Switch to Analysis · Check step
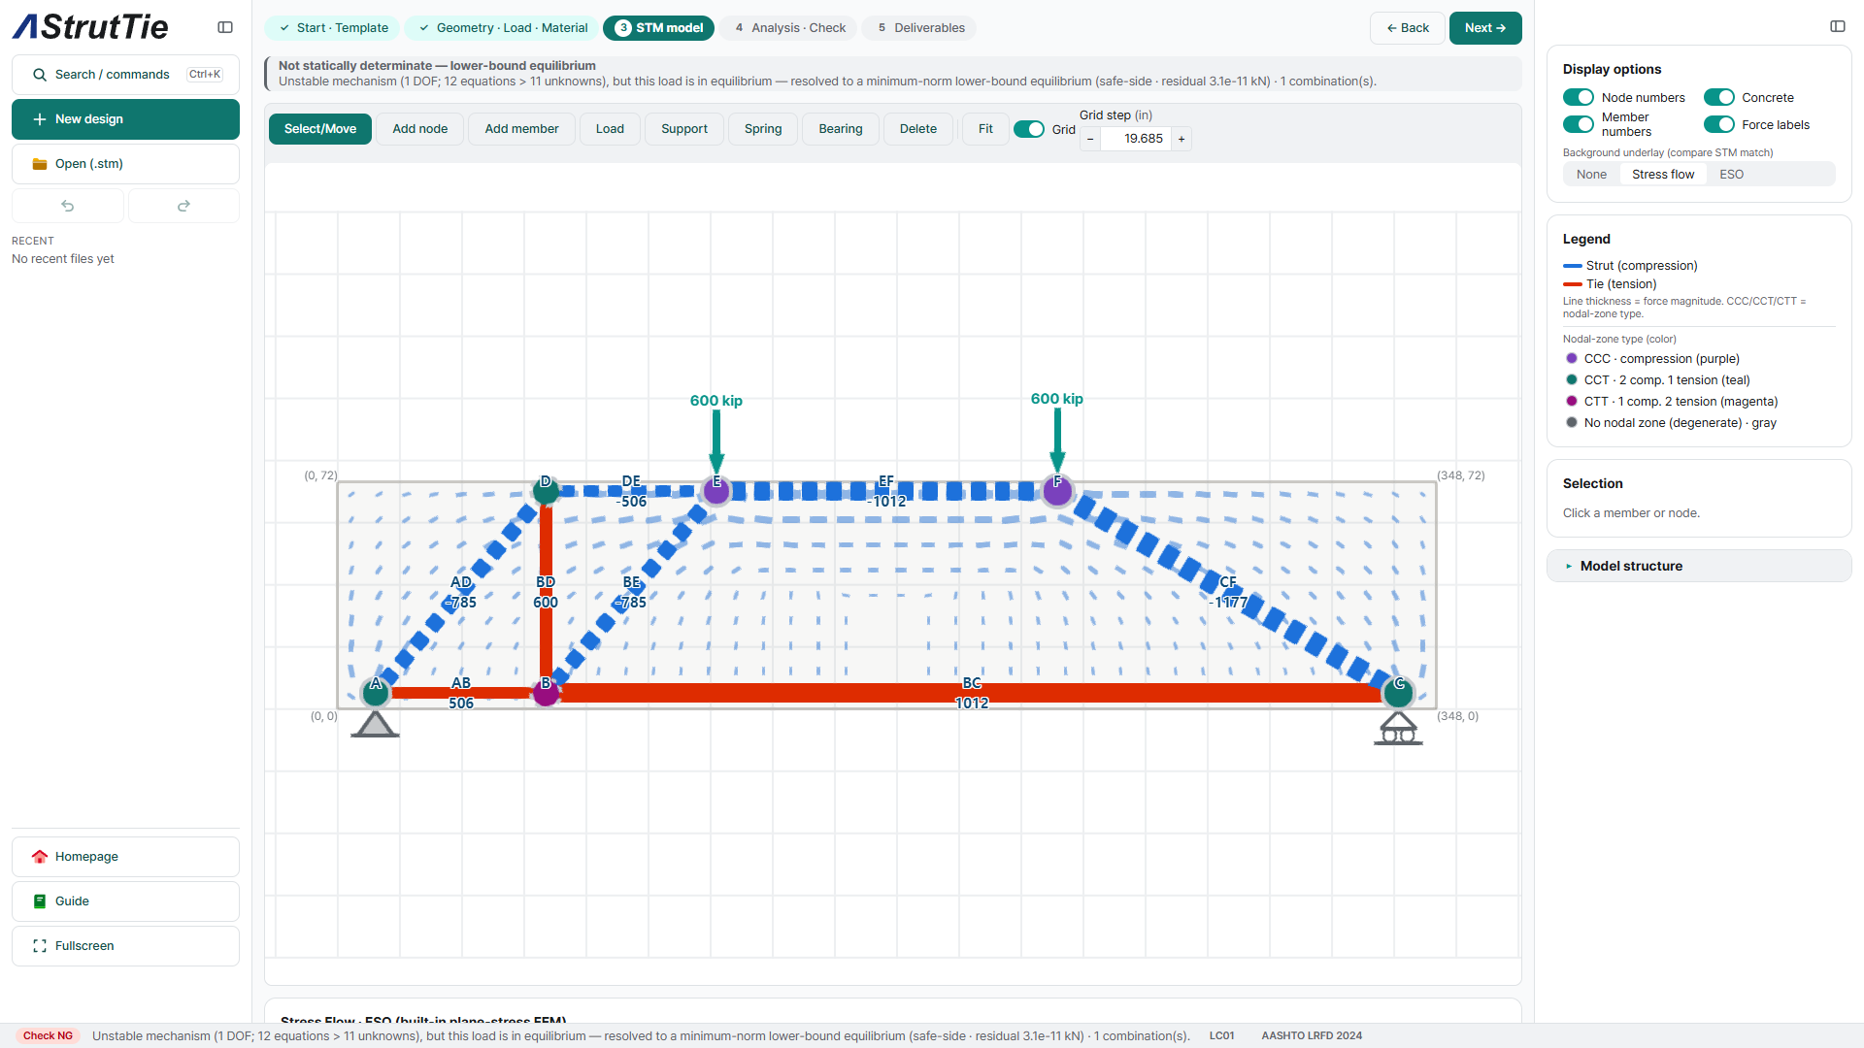This screenshot has height=1048, width=1864. (x=788, y=28)
